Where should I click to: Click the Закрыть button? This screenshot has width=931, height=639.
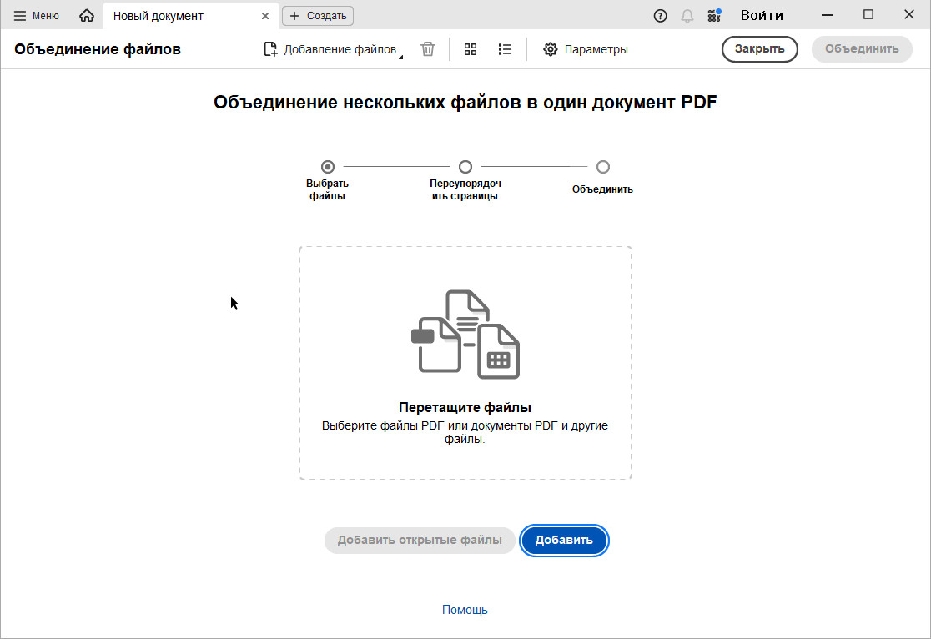tap(759, 49)
